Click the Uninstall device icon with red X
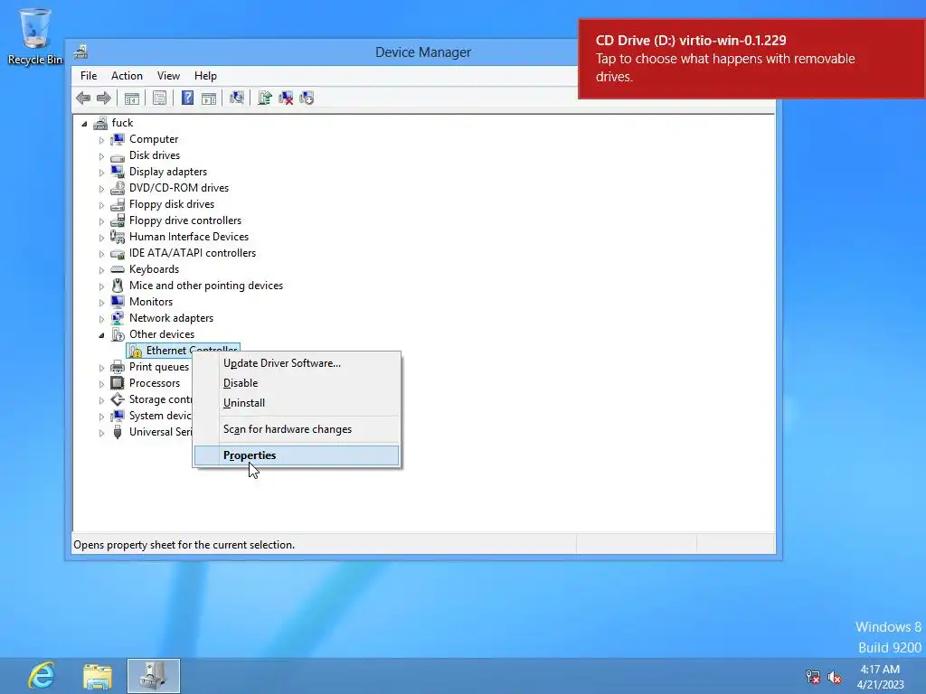Viewport: 926px width, 694px height. [x=286, y=98]
